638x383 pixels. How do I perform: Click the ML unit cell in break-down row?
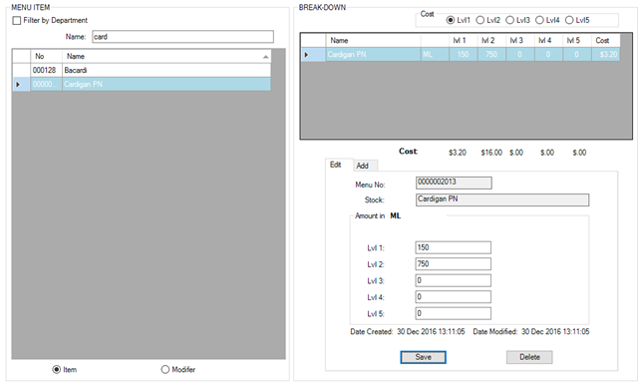point(435,55)
